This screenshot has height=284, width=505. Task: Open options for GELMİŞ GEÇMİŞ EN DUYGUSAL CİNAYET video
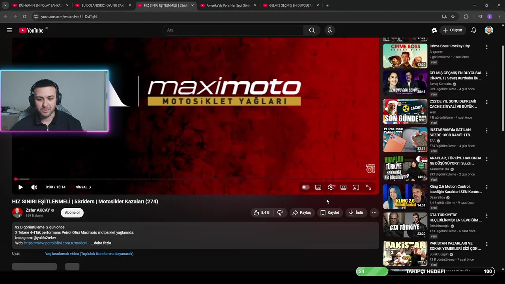(486, 74)
